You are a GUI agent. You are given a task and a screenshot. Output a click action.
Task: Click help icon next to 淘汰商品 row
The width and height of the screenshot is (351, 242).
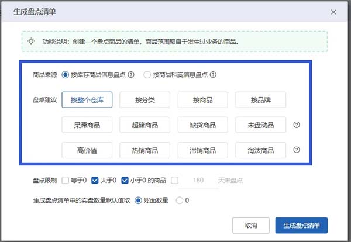pos(297,150)
